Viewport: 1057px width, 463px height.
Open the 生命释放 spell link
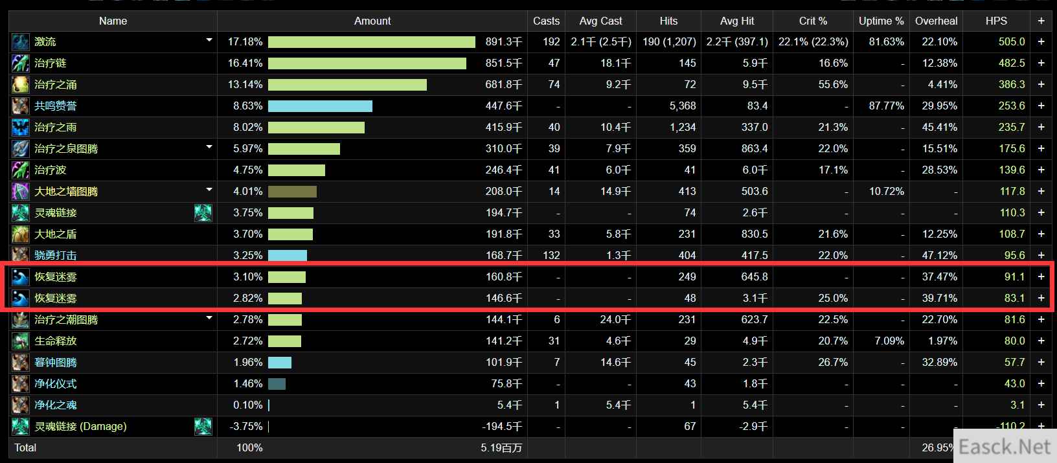56,341
